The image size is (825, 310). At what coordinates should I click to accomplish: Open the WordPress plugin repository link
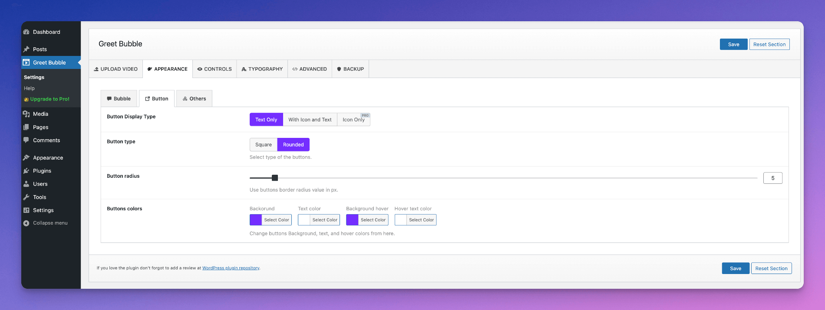(x=231, y=268)
